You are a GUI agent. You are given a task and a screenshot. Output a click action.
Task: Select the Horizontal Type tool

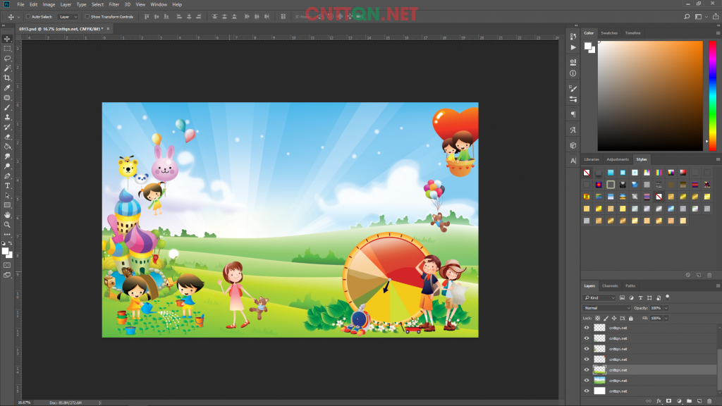click(x=7, y=185)
